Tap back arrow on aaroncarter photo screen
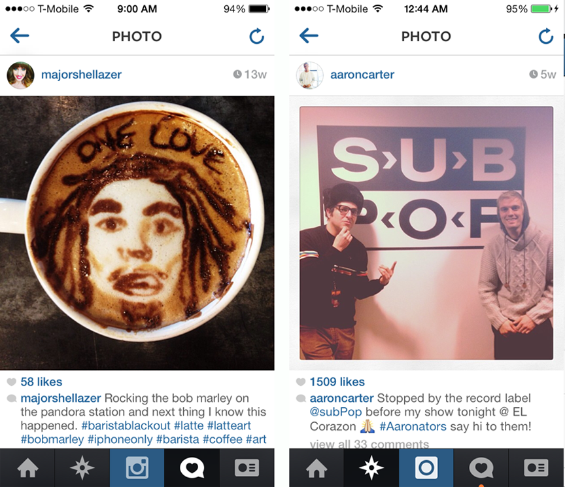565x487 pixels. click(309, 36)
